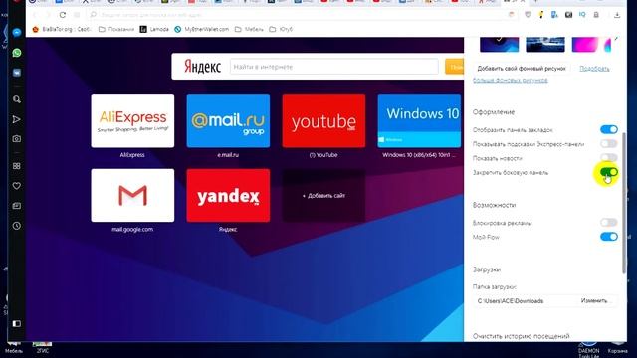This screenshot has width=637, height=358.
Task: Click 'Очистить историю посещений'
Action: tap(522, 336)
